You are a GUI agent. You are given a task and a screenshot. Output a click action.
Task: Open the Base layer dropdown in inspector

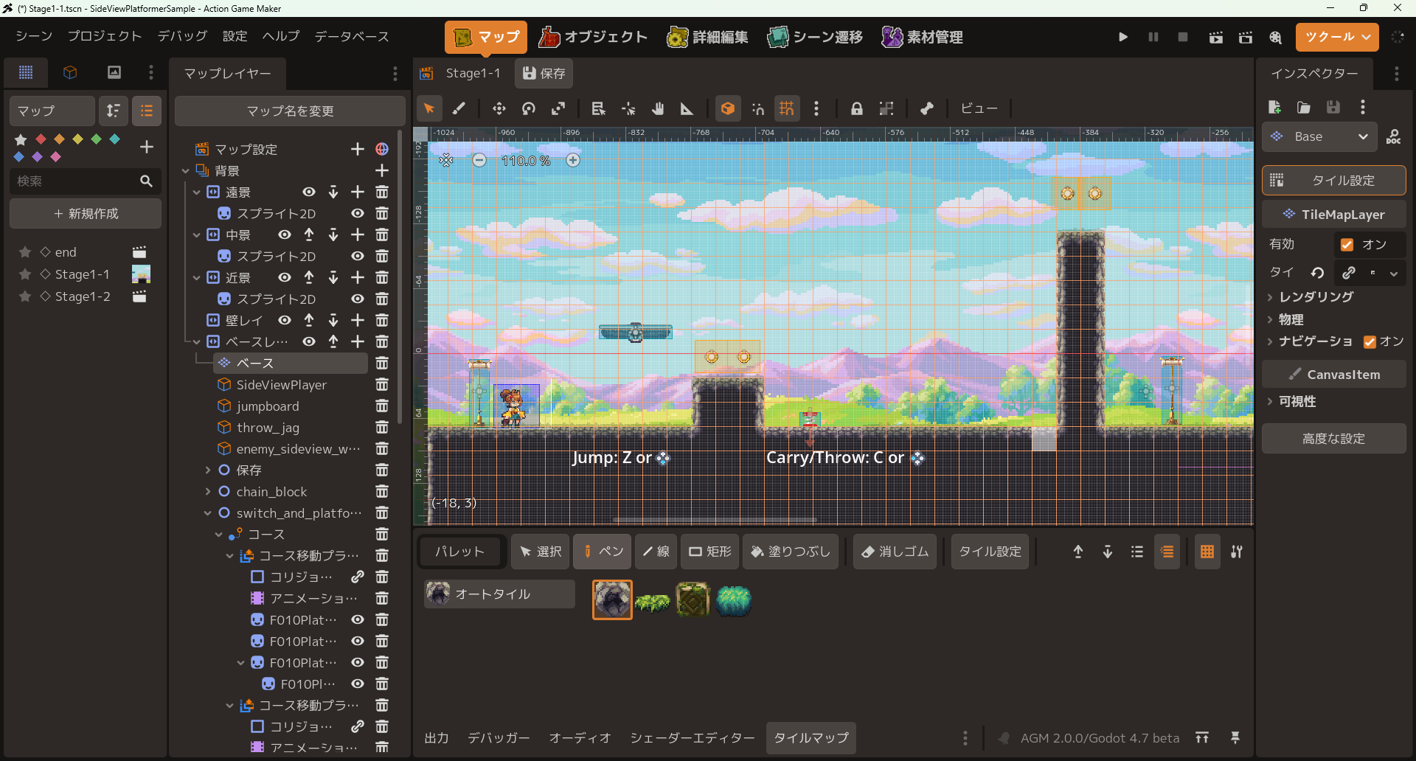[1319, 137]
